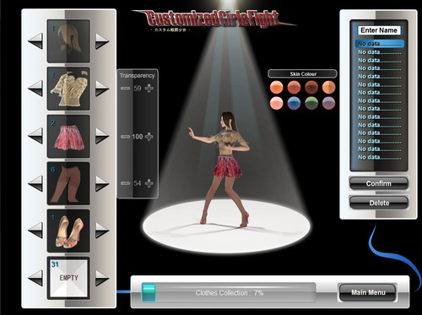Image resolution: width=422 pixels, height=315 pixels.
Task: Click the next hairstyle right arrow
Action: click(x=102, y=41)
